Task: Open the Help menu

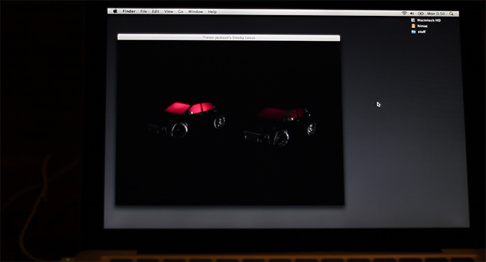Action: 212,12
